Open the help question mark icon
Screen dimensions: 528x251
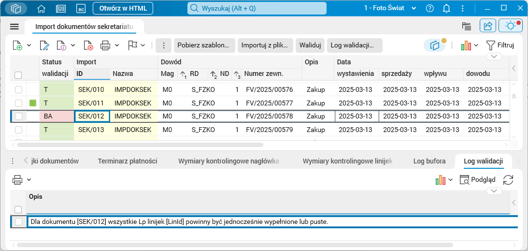tap(429, 8)
